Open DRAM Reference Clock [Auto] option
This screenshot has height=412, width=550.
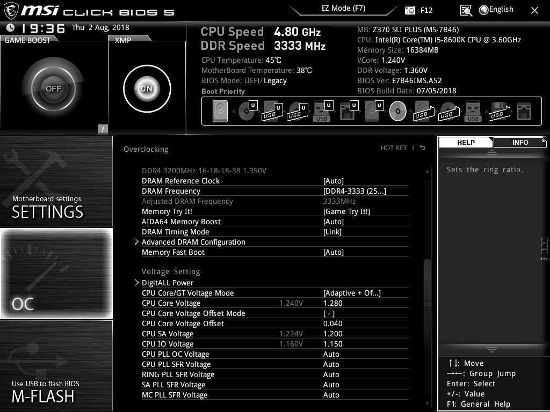pyautogui.click(x=275, y=181)
